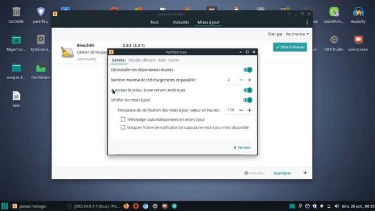This screenshot has width=375, height=211.
Task: Click the date and time clock
Action: click(358, 206)
